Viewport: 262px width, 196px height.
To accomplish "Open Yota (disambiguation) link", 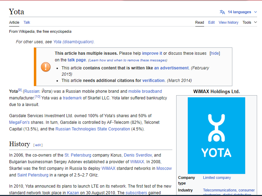I will pyautogui.click(x=73, y=42).
